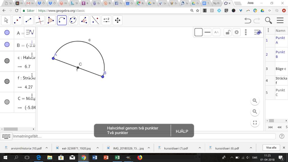Viewport: 288px width, 162px height.
Task: Select the Semicircle arc tool
Action: (62, 20)
